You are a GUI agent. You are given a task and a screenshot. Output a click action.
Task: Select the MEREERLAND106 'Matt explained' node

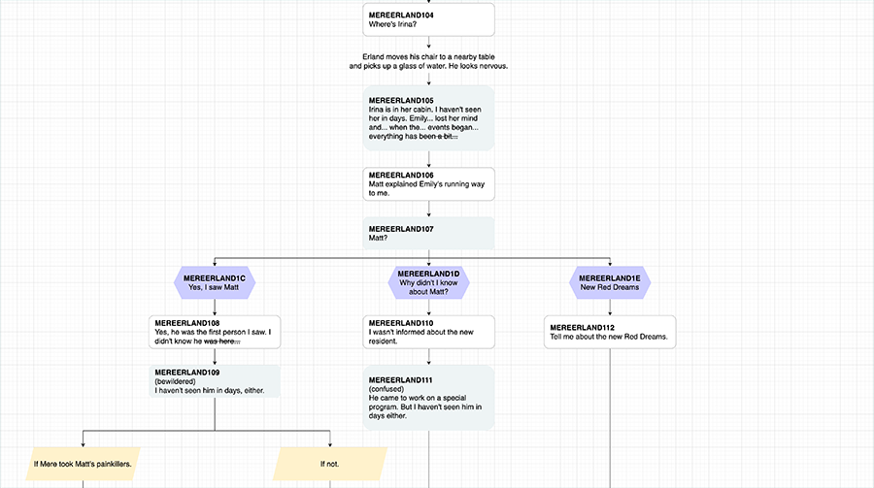click(428, 183)
